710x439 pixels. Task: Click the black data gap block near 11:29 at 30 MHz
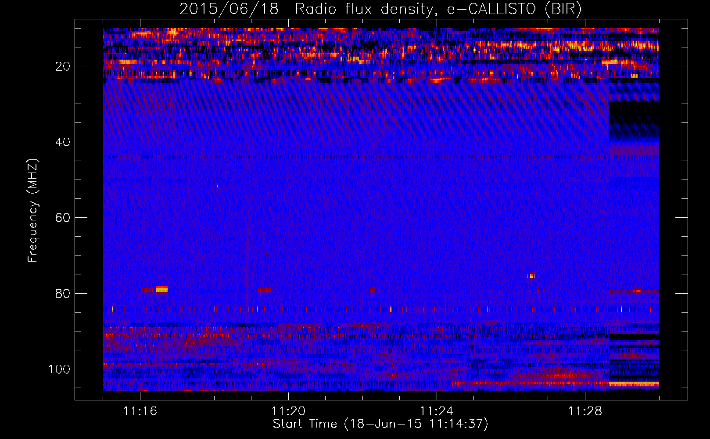click(x=634, y=119)
